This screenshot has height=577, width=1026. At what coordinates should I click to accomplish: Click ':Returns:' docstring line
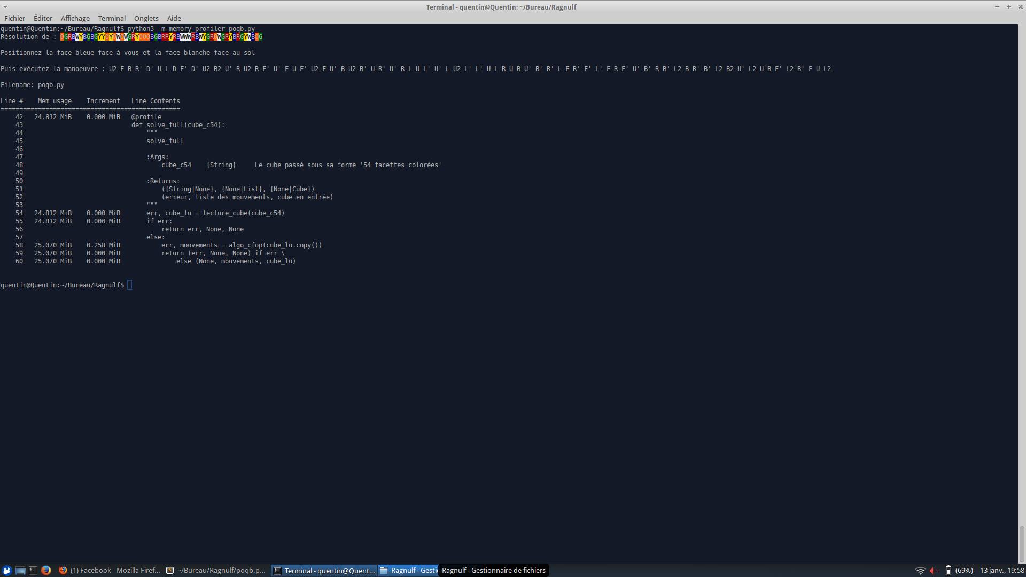coord(163,181)
